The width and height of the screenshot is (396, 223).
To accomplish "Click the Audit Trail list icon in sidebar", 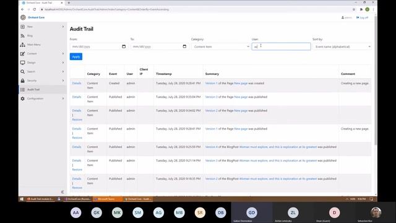I will coord(22,89).
